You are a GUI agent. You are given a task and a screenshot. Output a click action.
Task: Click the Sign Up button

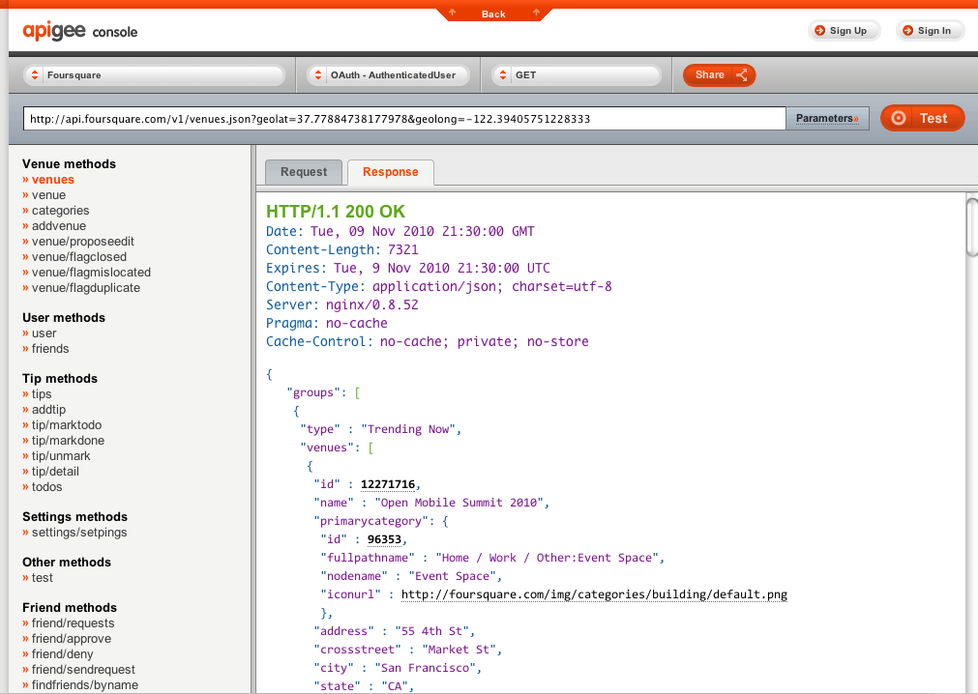coord(844,31)
